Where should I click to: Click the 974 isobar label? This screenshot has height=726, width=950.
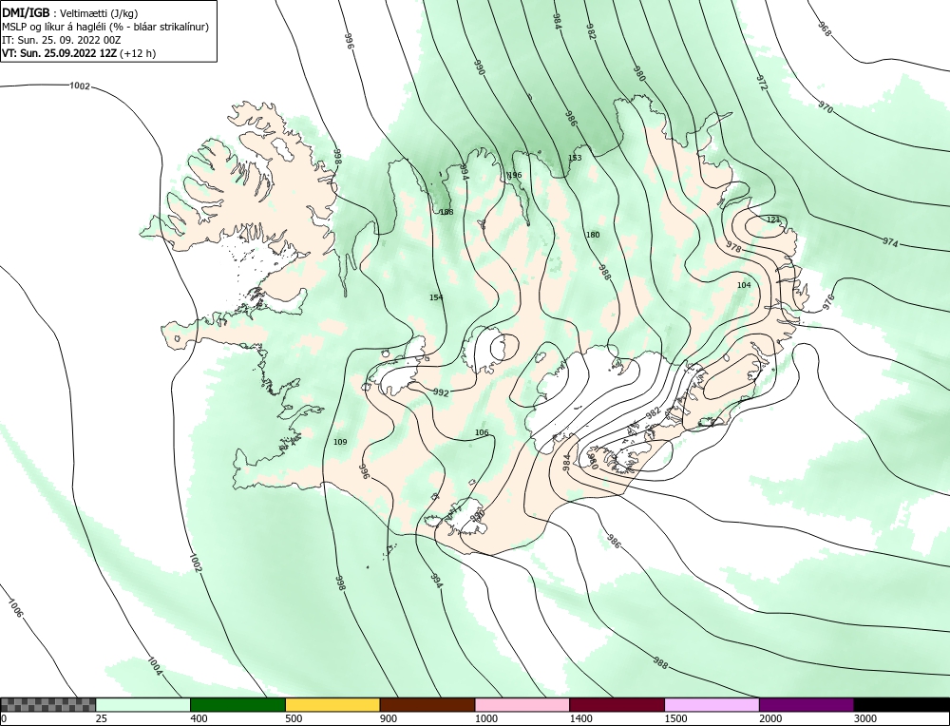pyautogui.click(x=890, y=242)
